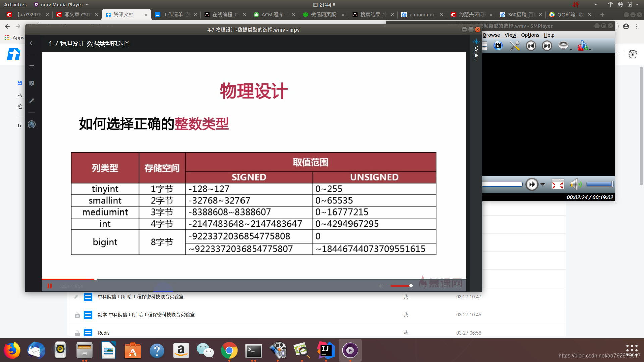Open the URL/clapperboard icon in SMPlayer toolbar

(x=498, y=46)
